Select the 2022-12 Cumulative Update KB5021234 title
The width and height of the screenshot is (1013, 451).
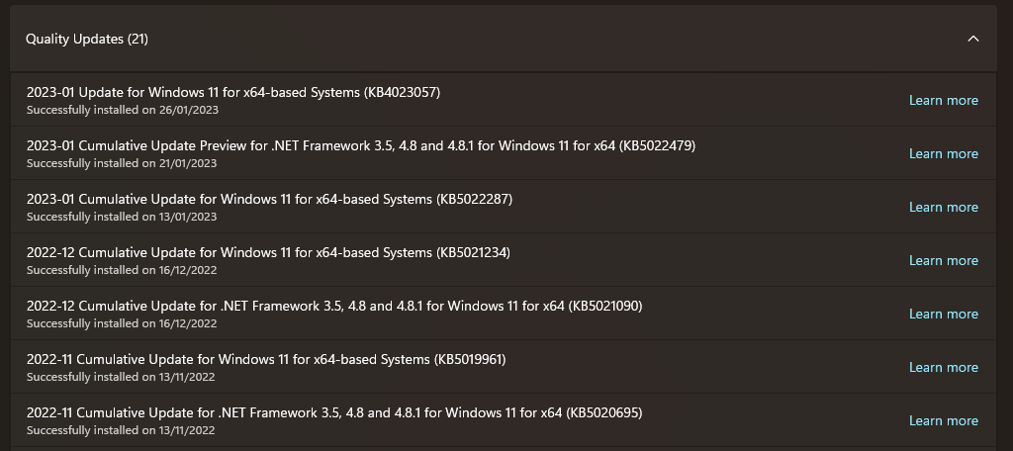[x=268, y=252]
